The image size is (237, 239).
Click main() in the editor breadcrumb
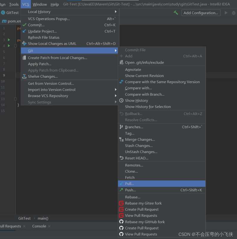pos(43,218)
